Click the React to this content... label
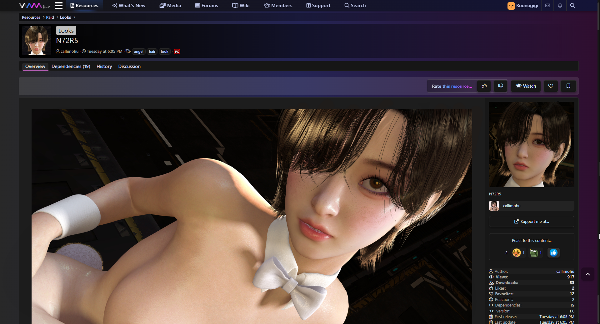Viewport: 600px width, 324px height. click(532, 241)
